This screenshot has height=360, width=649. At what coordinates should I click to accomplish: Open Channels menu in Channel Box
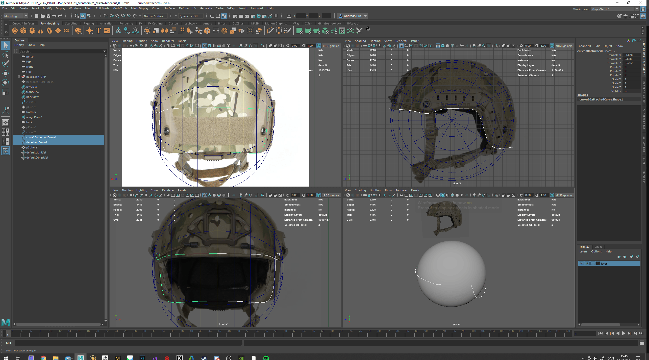tap(585, 46)
